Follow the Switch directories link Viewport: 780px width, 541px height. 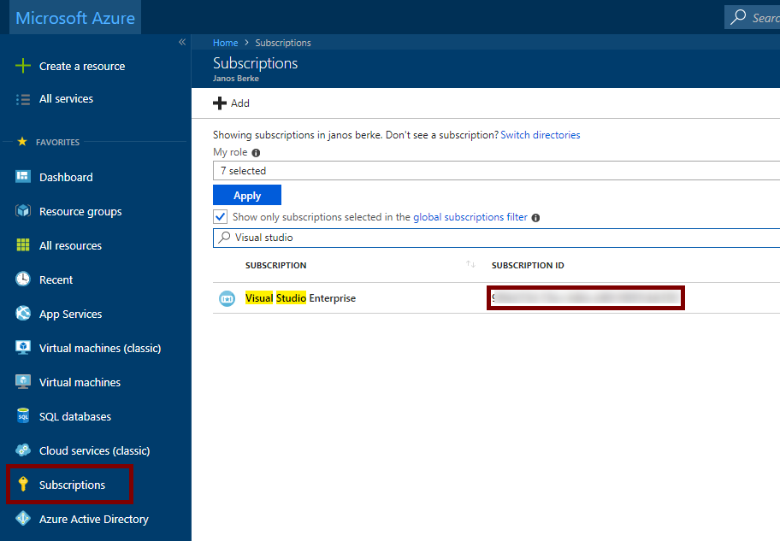pos(540,135)
